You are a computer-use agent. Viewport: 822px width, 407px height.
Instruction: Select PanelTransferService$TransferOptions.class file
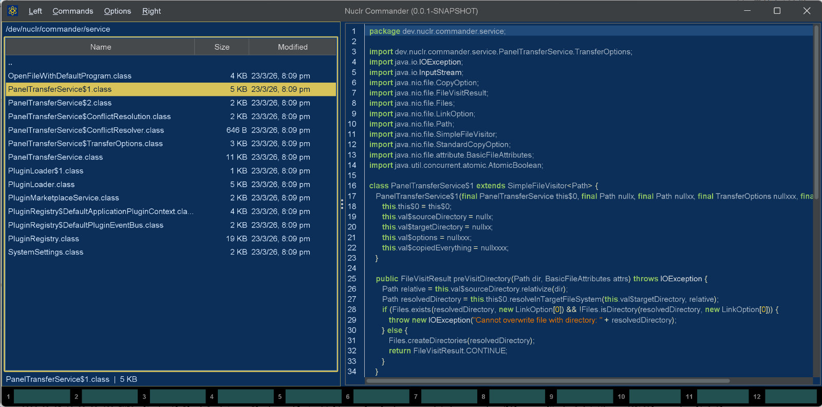click(171, 144)
